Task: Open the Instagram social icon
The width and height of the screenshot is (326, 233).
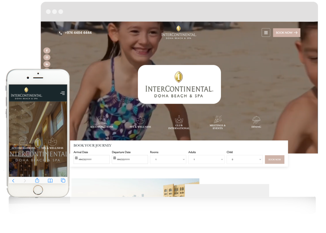Action: (47, 57)
